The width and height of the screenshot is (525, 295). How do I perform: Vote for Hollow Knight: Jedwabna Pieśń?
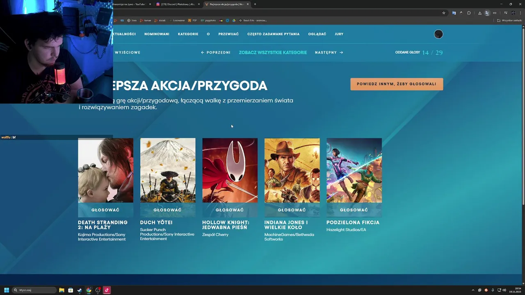coord(230,210)
